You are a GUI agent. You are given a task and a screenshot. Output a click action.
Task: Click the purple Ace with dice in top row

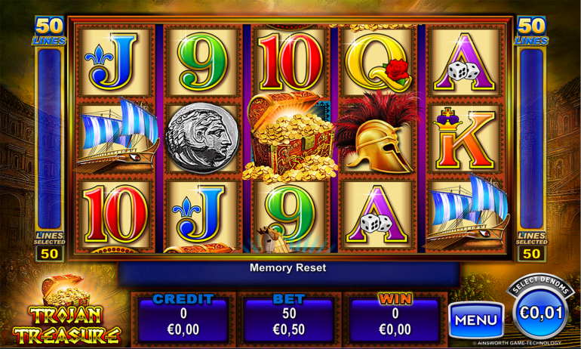(464, 62)
